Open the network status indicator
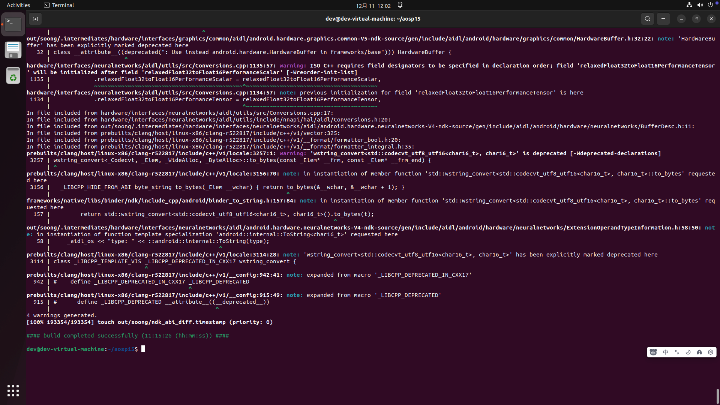 pos(689,5)
